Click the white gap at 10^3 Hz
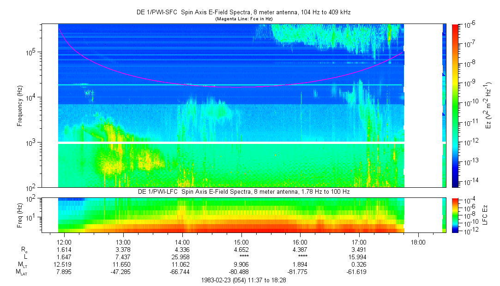 pos(231,143)
